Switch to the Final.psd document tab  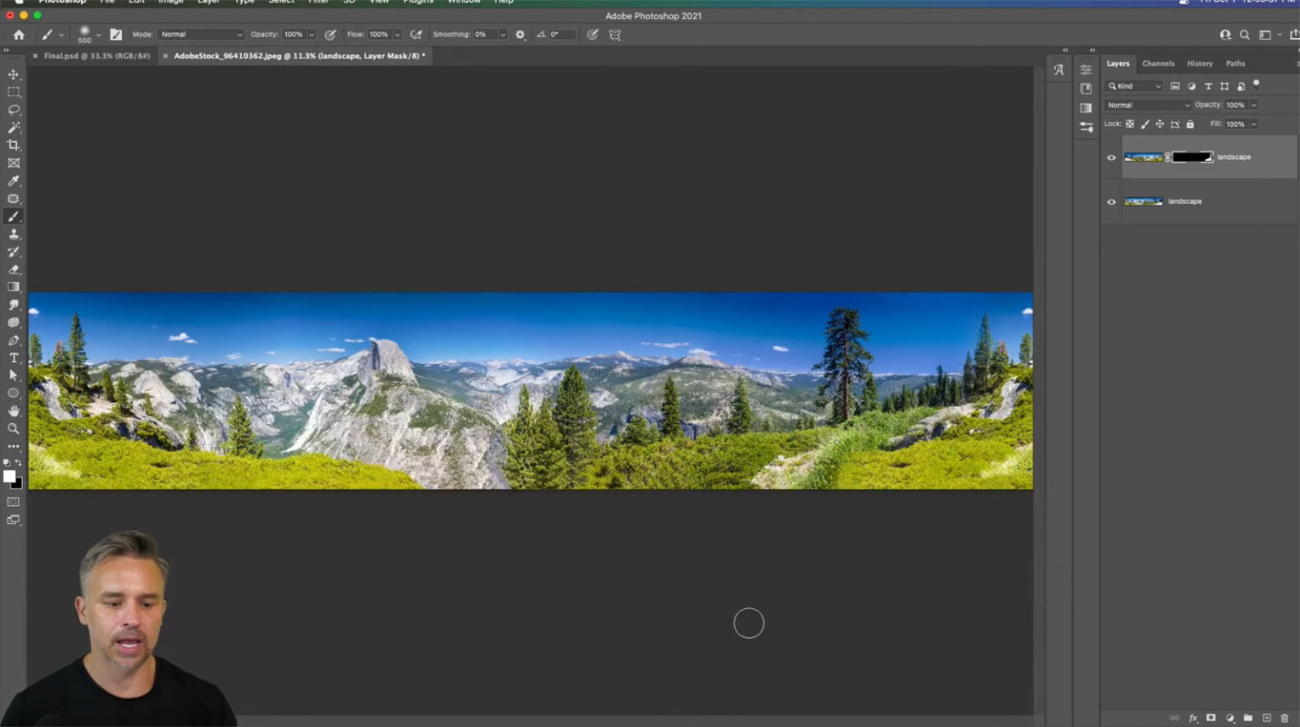point(97,55)
